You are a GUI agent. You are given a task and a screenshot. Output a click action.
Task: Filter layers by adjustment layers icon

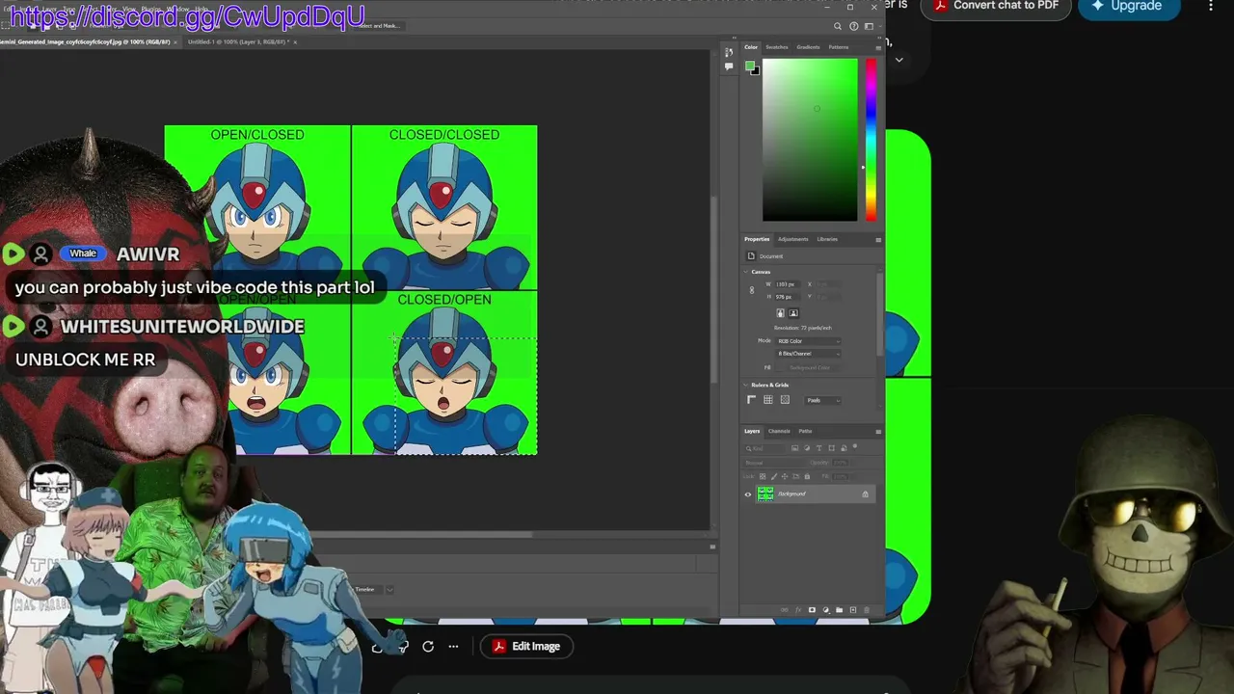tap(807, 448)
